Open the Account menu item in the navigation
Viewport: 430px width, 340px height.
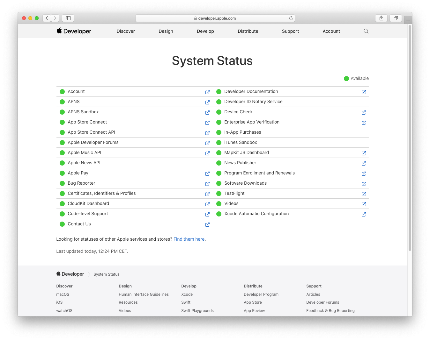click(331, 31)
